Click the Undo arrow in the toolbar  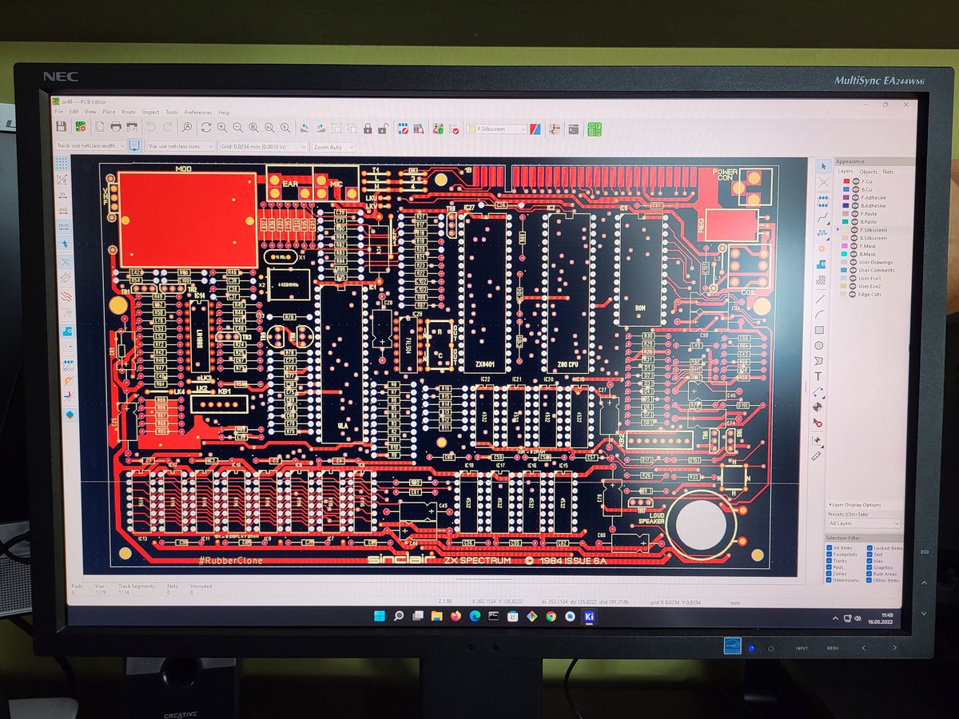click(151, 127)
